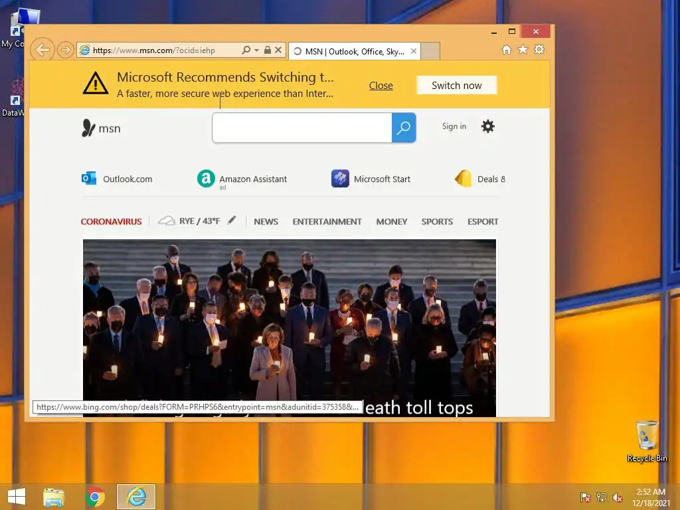Click the Internet Explorer taskbar icon

136,497
